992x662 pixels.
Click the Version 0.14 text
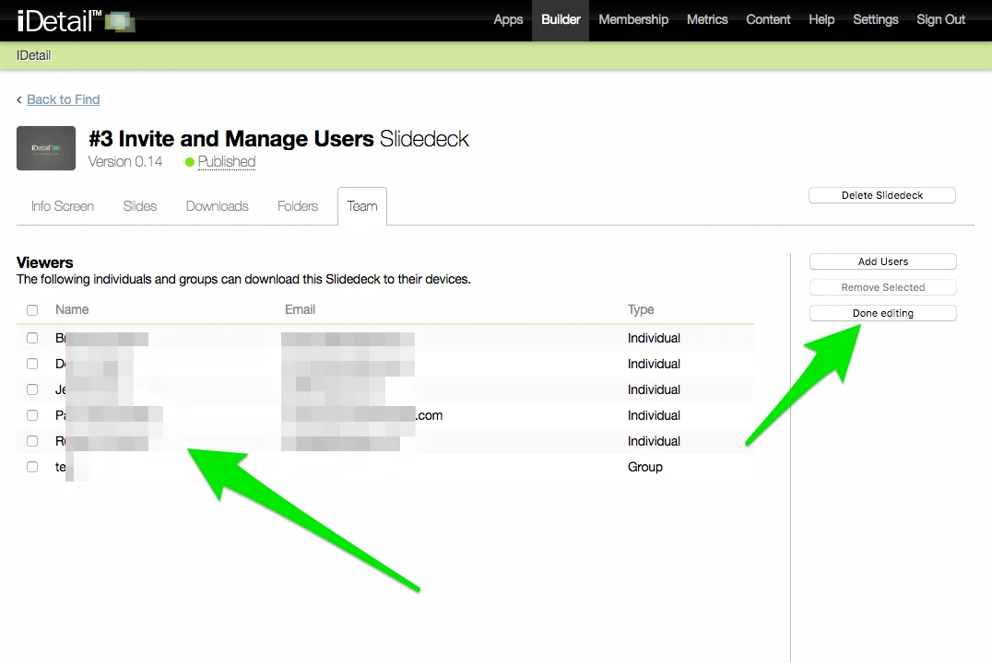(125, 162)
